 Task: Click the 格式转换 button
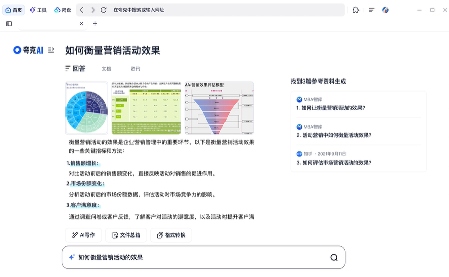[x=171, y=235]
